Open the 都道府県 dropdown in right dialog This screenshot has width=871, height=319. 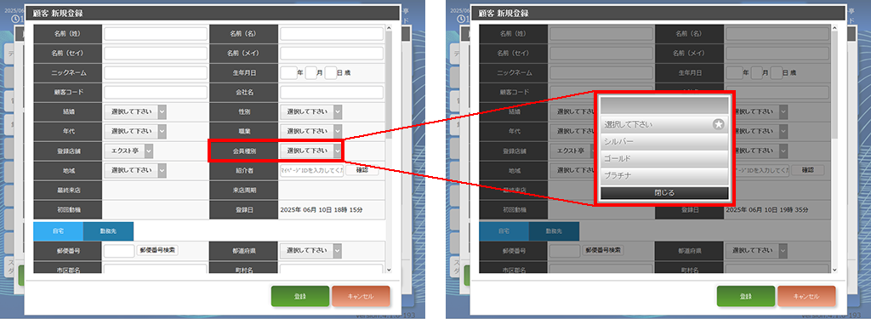point(756,251)
